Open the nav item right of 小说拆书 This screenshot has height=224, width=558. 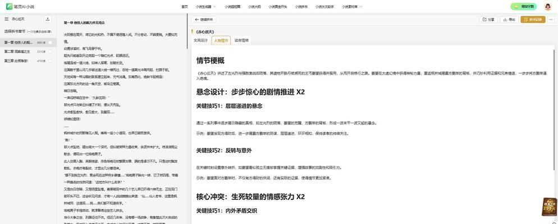pyautogui.click(x=324, y=7)
